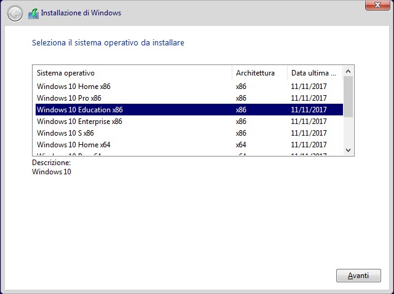Click the vertical scrollbar thumb
The width and height of the screenshot is (394, 294).
(x=349, y=97)
